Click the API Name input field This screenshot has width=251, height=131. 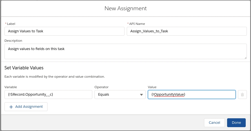[x=187, y=31]
